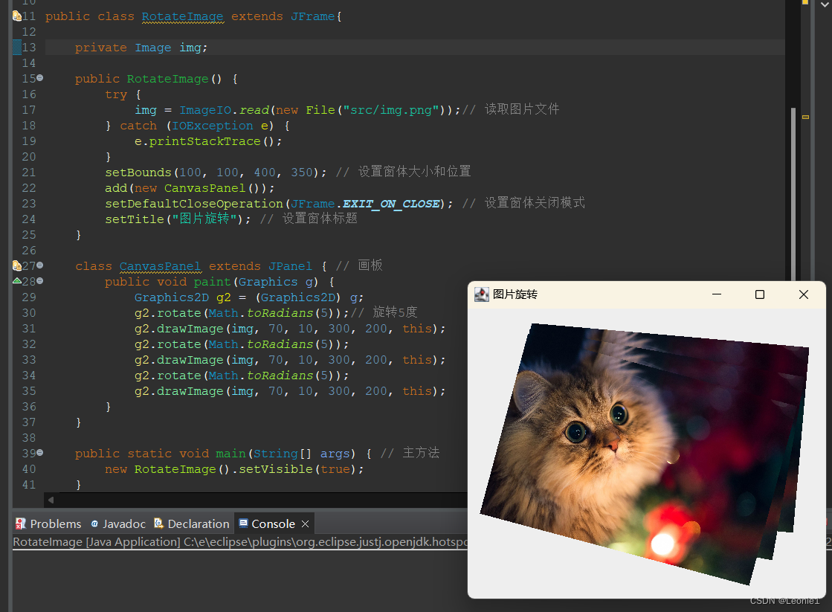
Task: Click the warning icon beside line 27
Action: coord(16,265)
